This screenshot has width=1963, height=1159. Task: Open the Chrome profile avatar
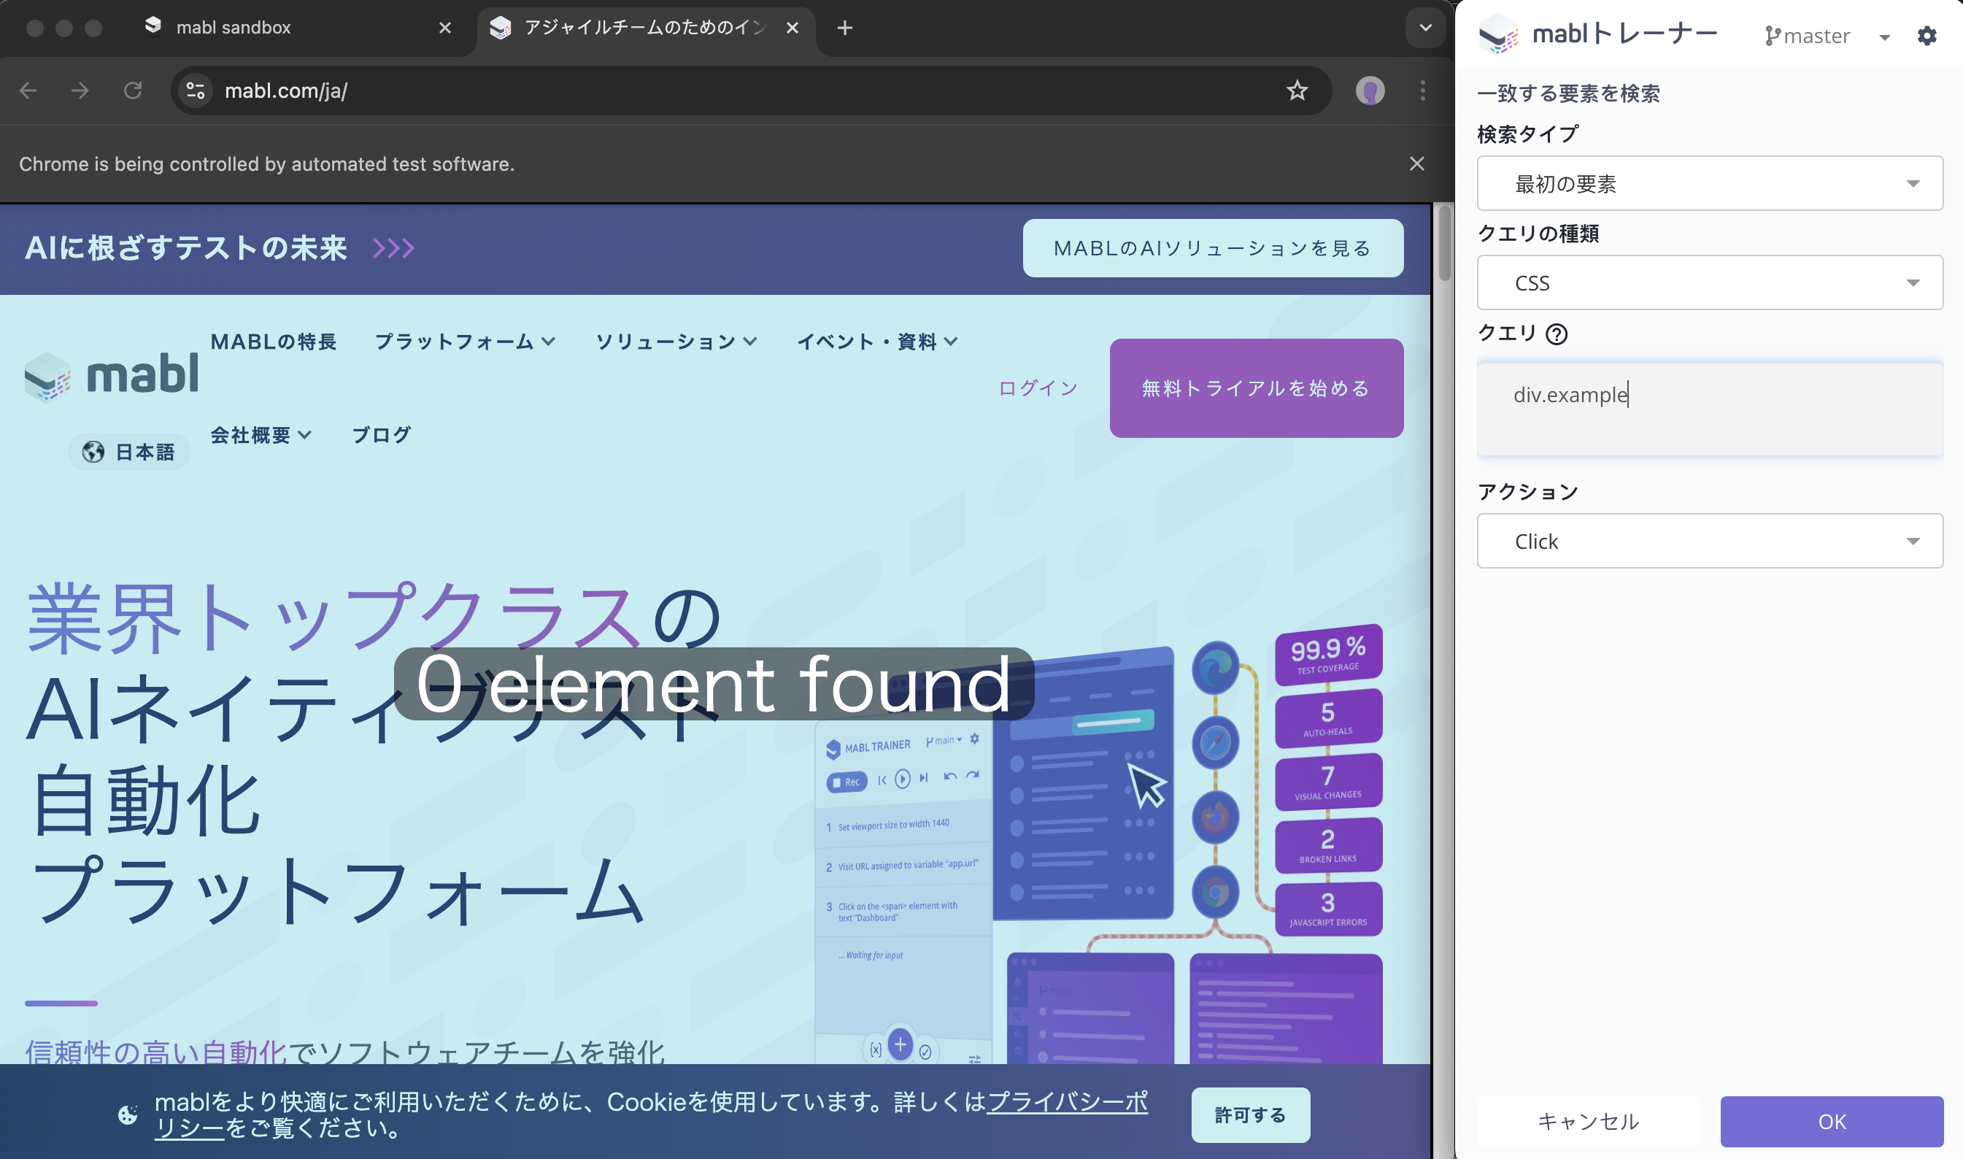pos(1369,91)
